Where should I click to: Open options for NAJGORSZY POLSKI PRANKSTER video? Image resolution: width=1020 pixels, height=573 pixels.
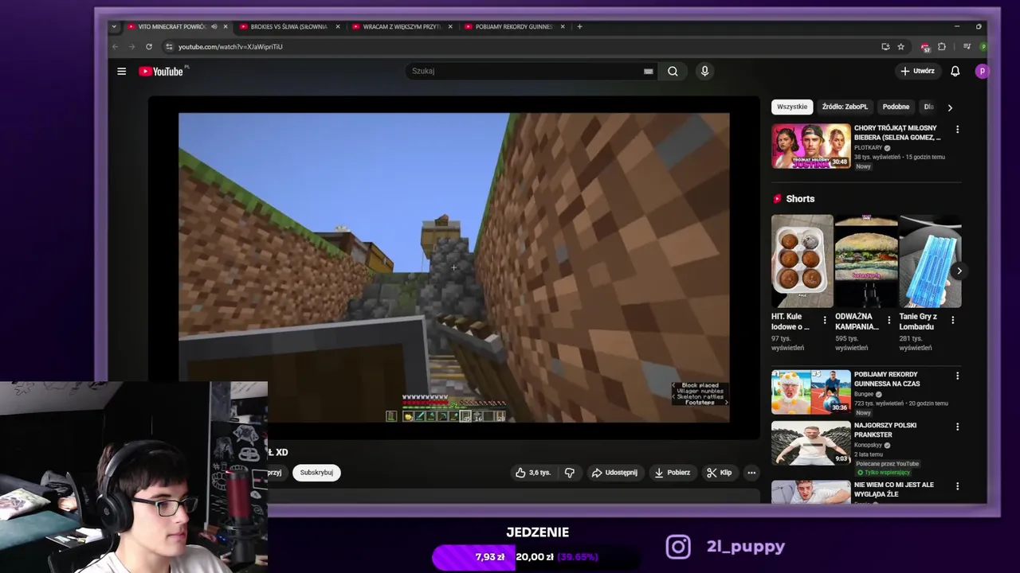tap(957, 427)
